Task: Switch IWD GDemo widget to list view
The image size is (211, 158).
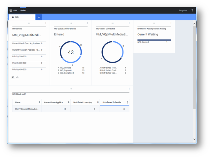Action: [x=13, y=77]
